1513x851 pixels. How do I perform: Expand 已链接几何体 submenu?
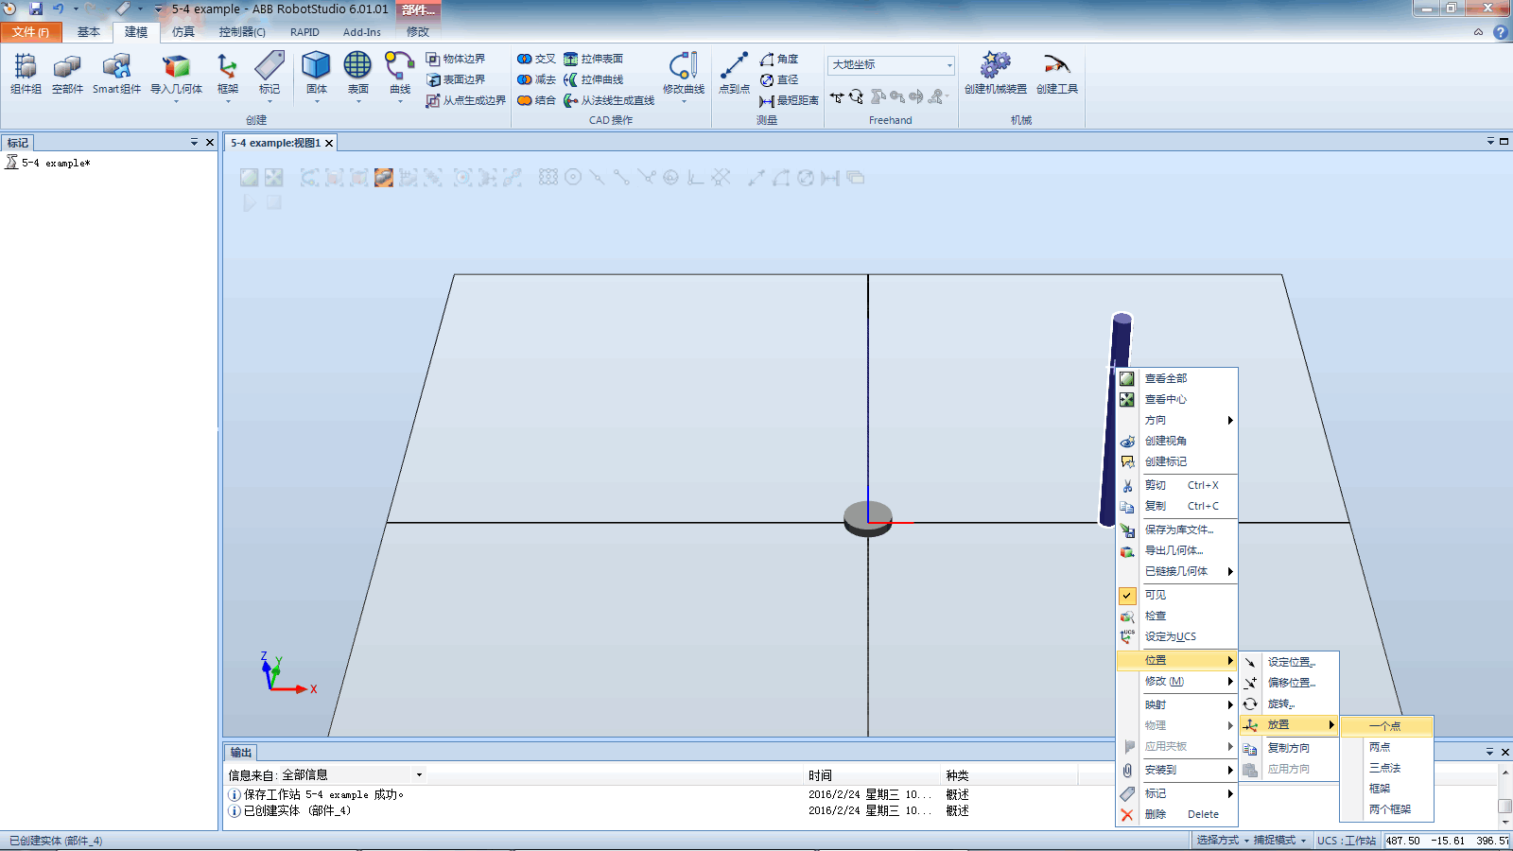point(1177,571)
